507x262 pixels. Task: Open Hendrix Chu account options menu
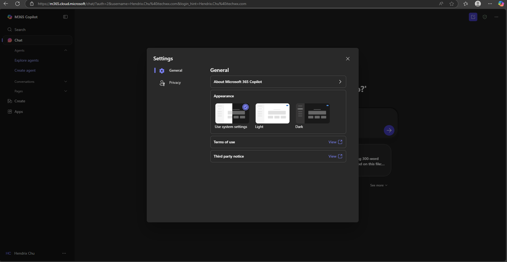click(64, 253)
